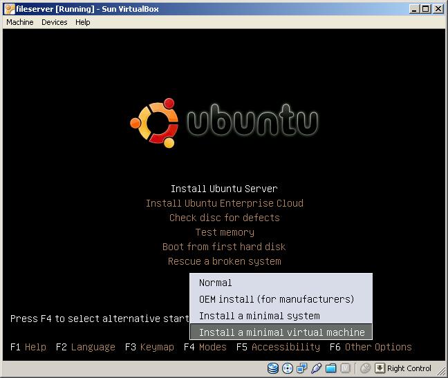The height and width of the screenshot is (378, 448).
Task: Select Boot from first hard disk
Action: click(x=224, y=247)
